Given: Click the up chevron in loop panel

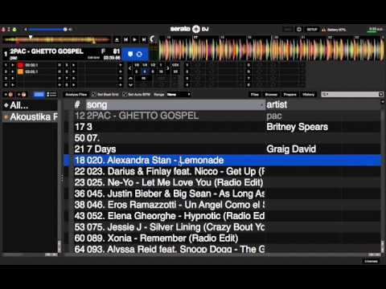Looking at the screenshot, I should pyautogui.click(x=130, y=79).
